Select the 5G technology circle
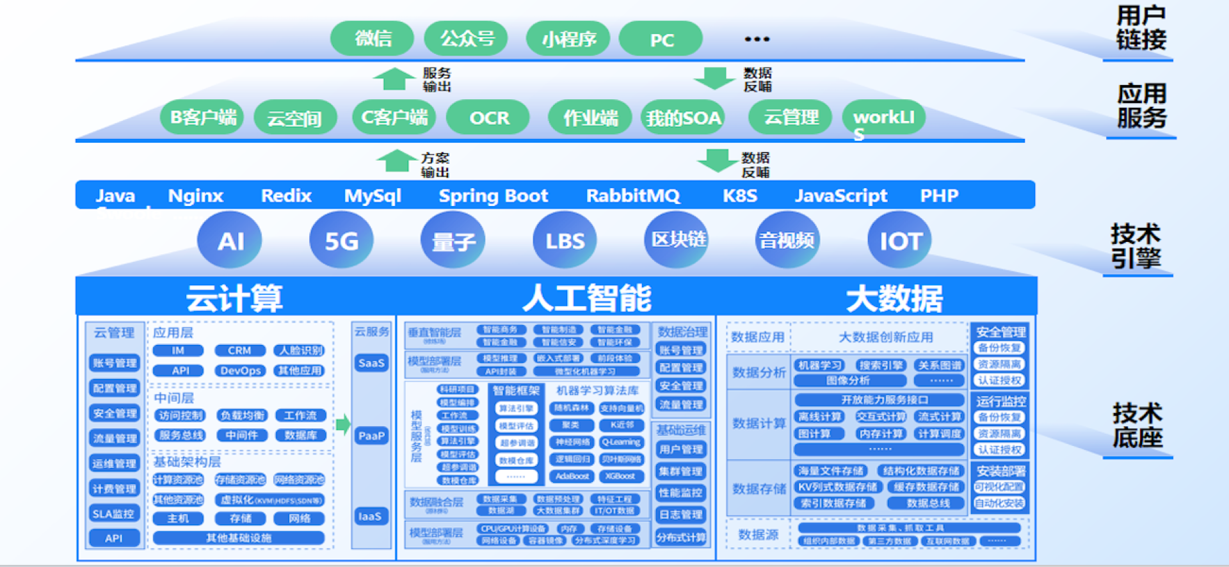 341,241
